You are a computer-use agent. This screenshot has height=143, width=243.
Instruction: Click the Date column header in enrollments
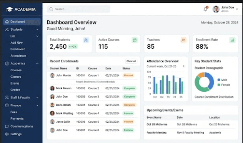tap(108, 68)
